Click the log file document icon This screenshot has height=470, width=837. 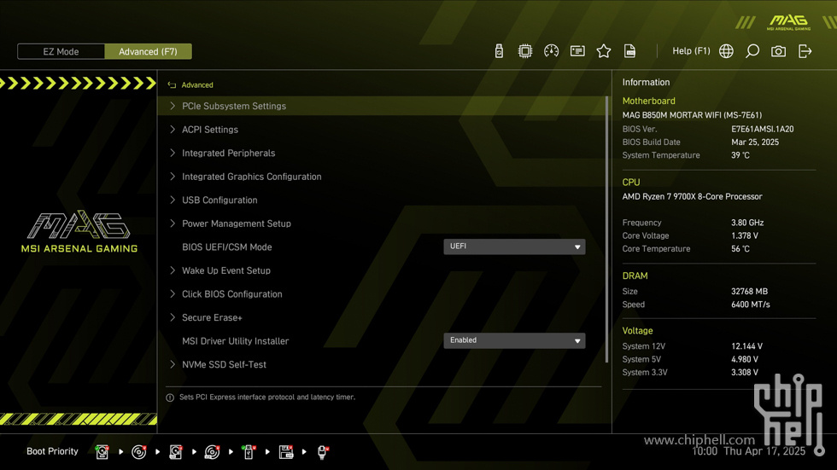630,51
